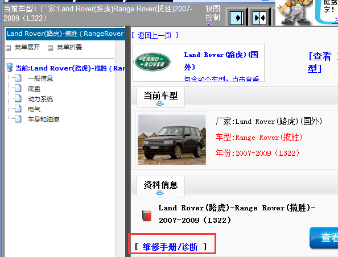Click the 菜单折叠 collapse menu icon

pos(50,48)
